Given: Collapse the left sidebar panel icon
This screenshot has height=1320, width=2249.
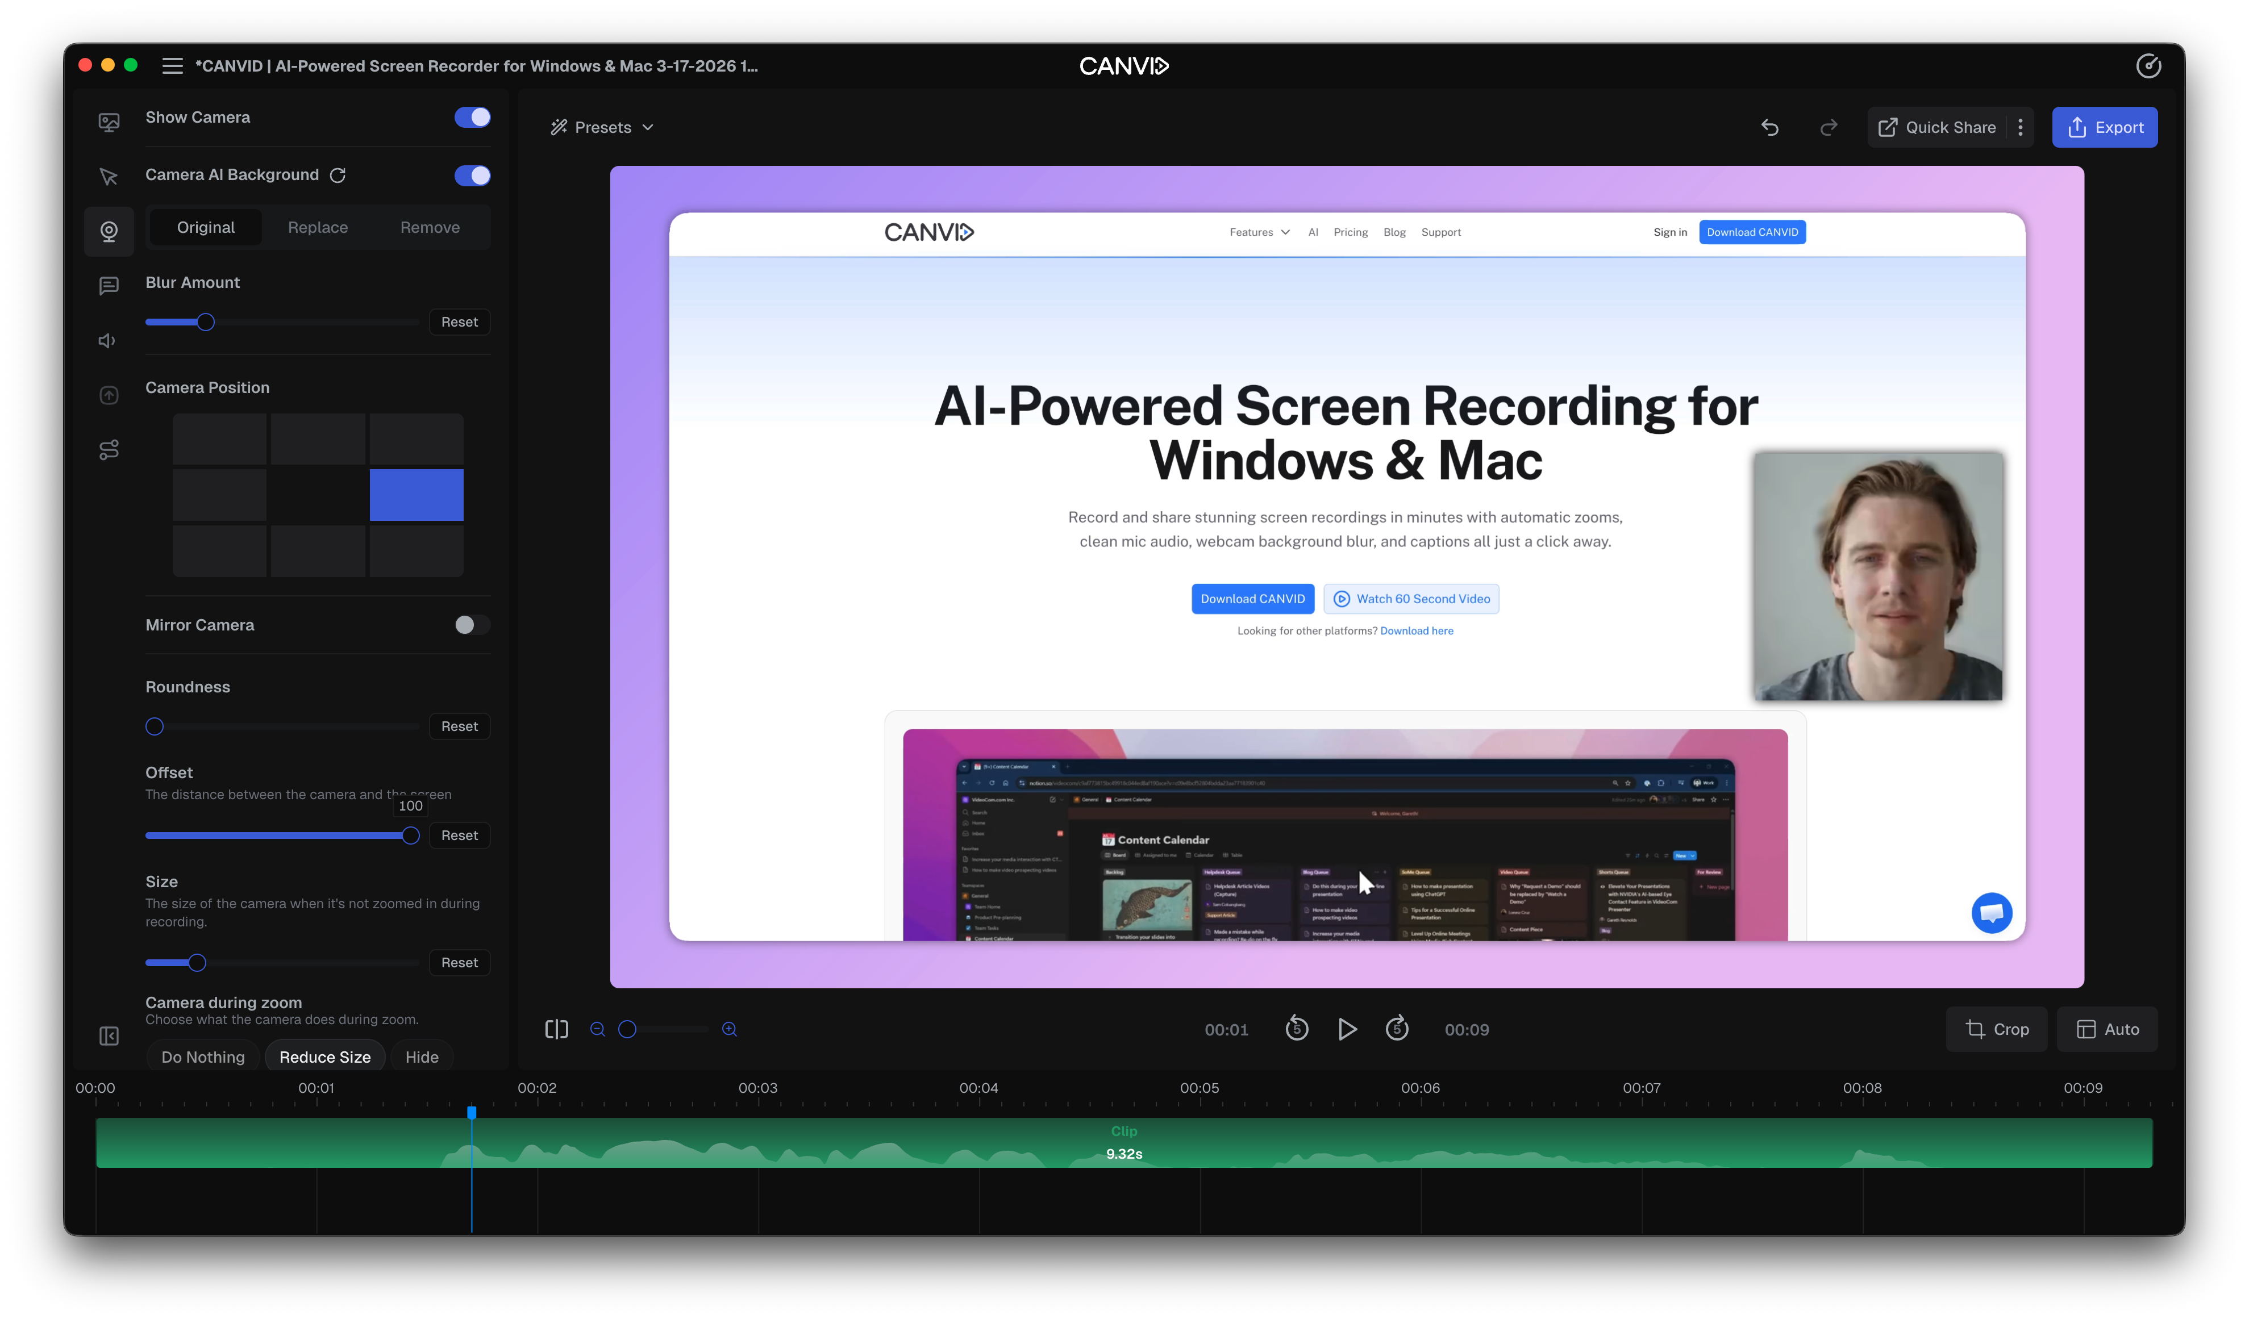Looking at the screenshot, I should tap(109, 1035).
